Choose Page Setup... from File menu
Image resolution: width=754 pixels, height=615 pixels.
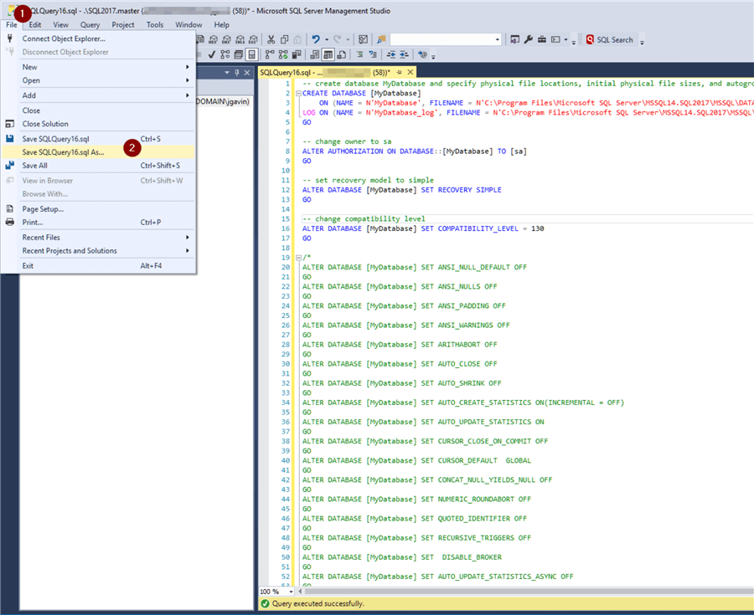[x=98, y=209]
